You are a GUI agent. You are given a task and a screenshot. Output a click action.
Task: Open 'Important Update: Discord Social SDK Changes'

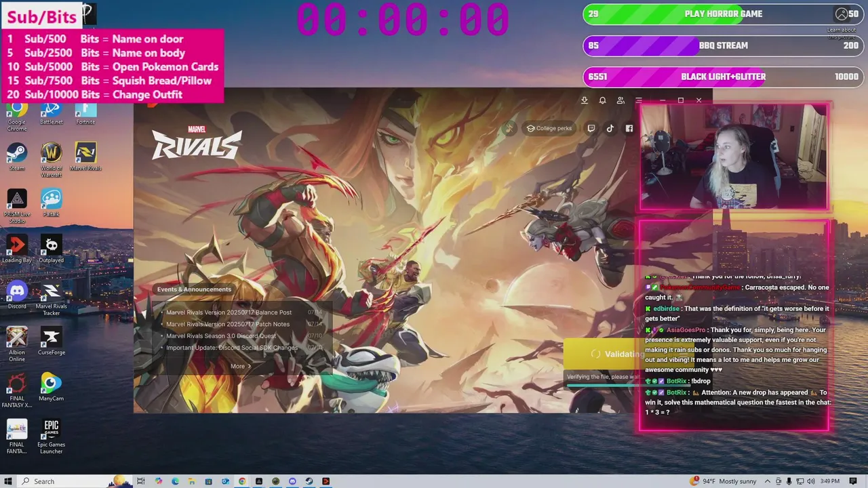tap(232, 348)
